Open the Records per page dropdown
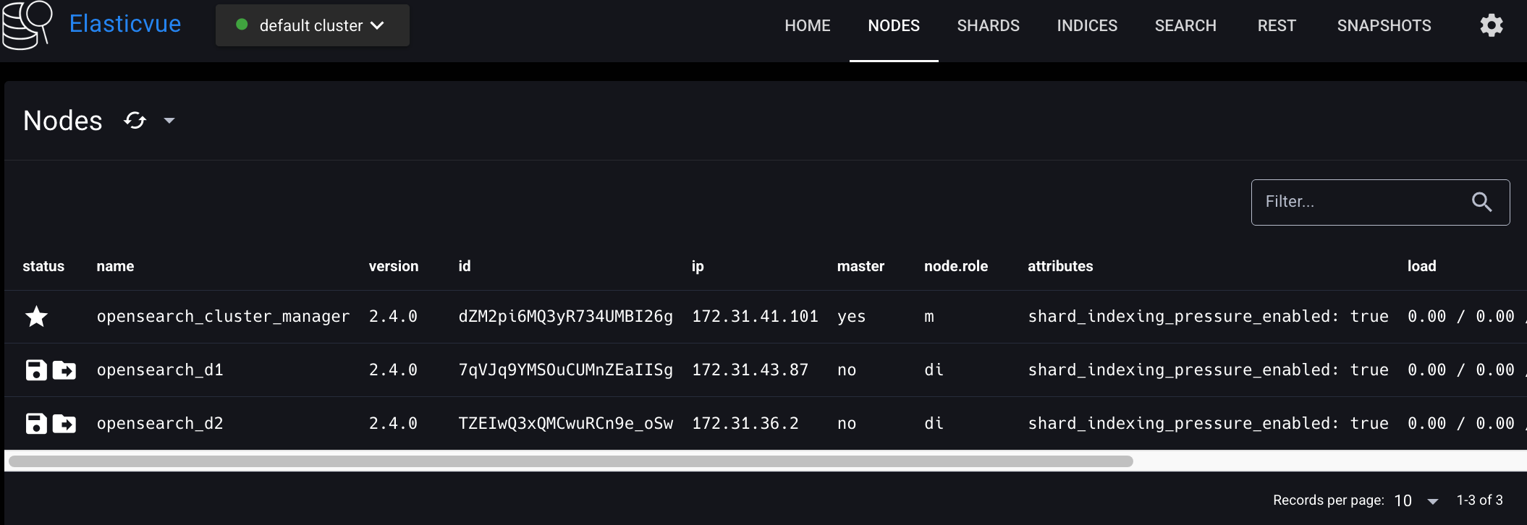 pyautogui.click(x=1417, y=500)
